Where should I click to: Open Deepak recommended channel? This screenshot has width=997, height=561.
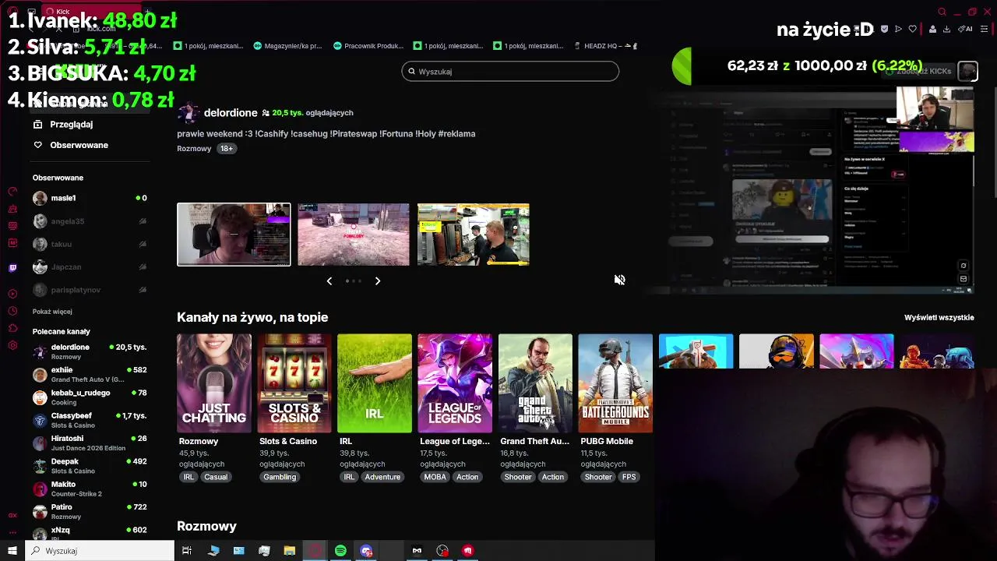point(90,466)
